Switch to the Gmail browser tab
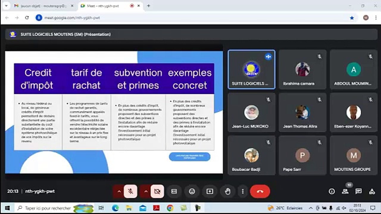The image size is (381, 214). [43, 6]
